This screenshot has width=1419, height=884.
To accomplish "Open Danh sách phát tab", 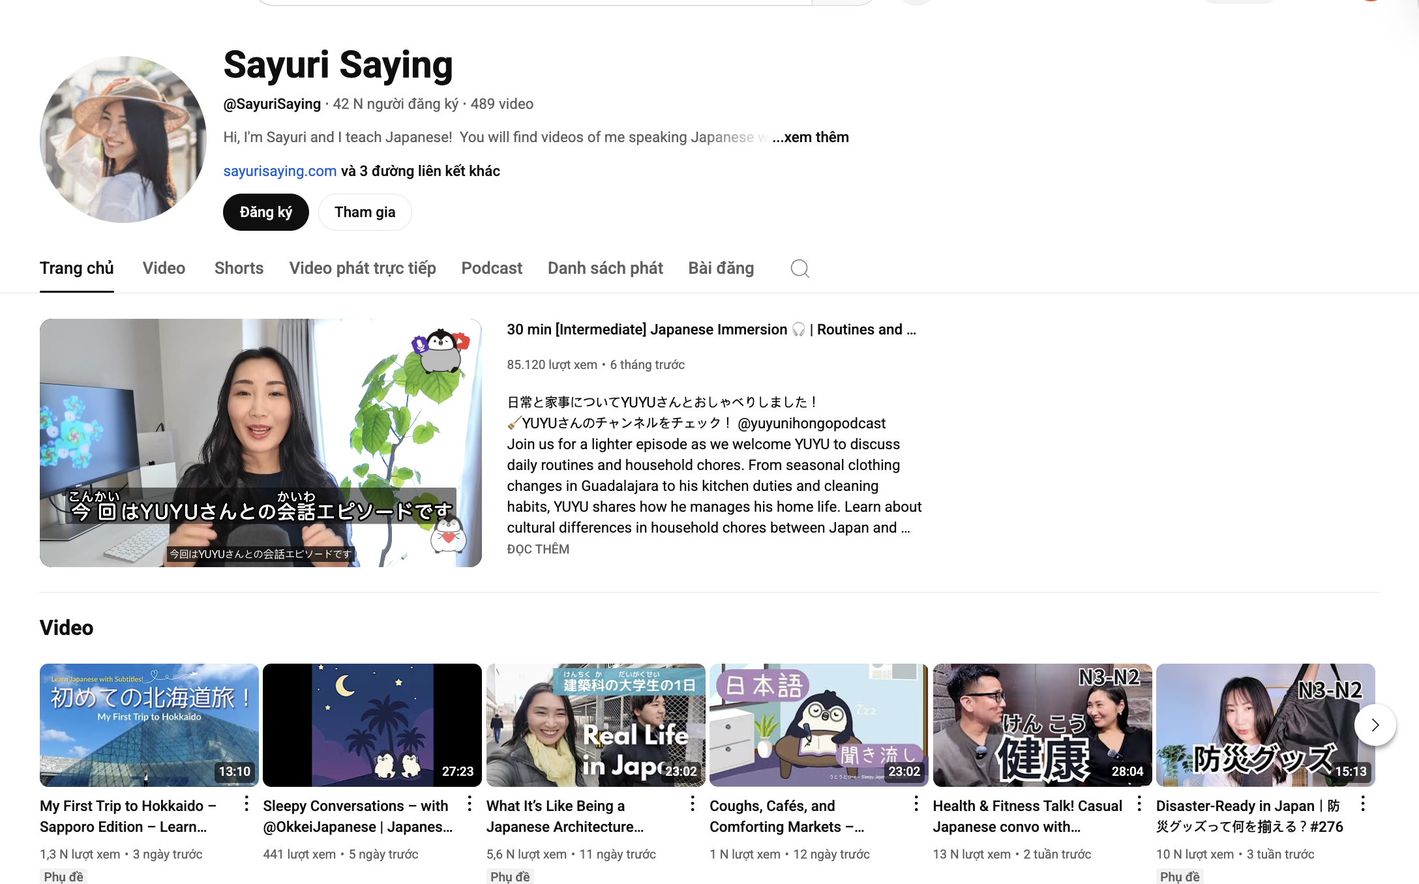I will pyautogui.click(x=605, y=268).
